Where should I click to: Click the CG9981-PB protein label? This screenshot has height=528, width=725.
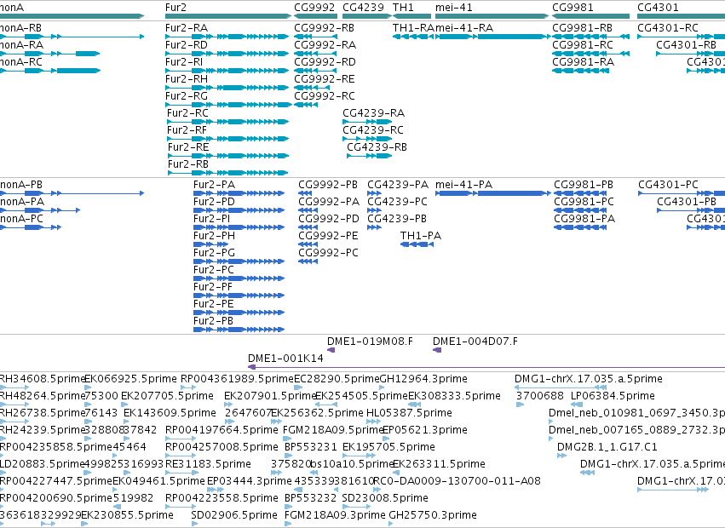(x=584, y=185)
